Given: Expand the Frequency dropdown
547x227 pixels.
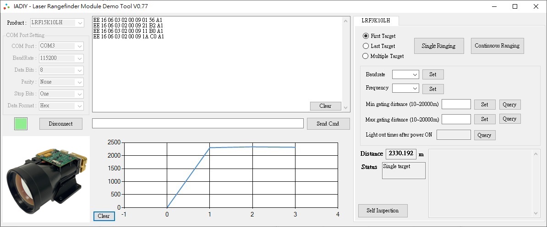Looking at the screenshot, I should point(405,89).
